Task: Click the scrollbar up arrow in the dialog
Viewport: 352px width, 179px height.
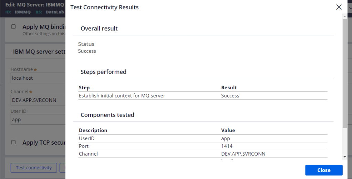Action: pyautogui.click(x=344, y=16)
